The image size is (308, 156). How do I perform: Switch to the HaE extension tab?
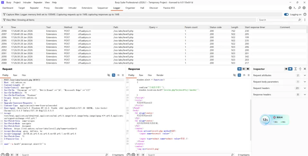[x=142, y=8]
